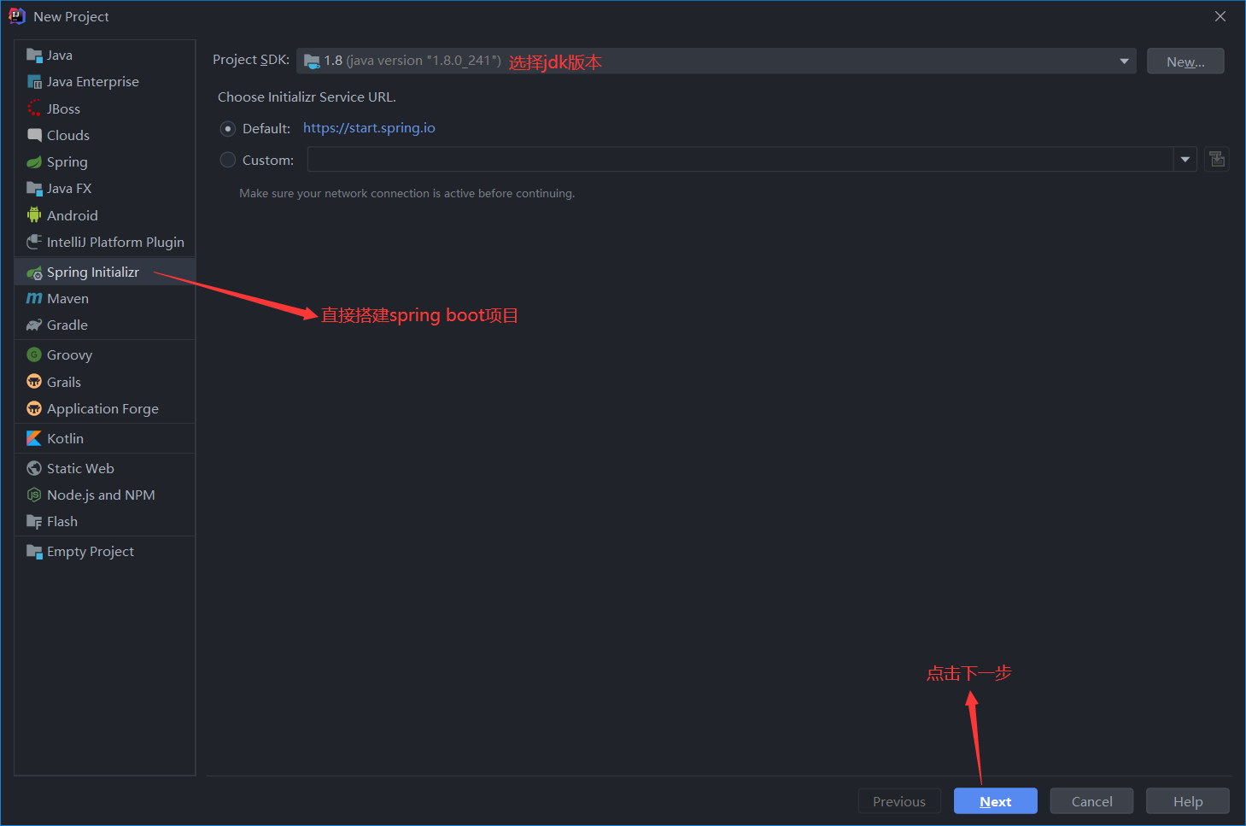Select the Default service URL radio button
The image size is (1246, 826).
pyautogui.click(x=228, y=129)
